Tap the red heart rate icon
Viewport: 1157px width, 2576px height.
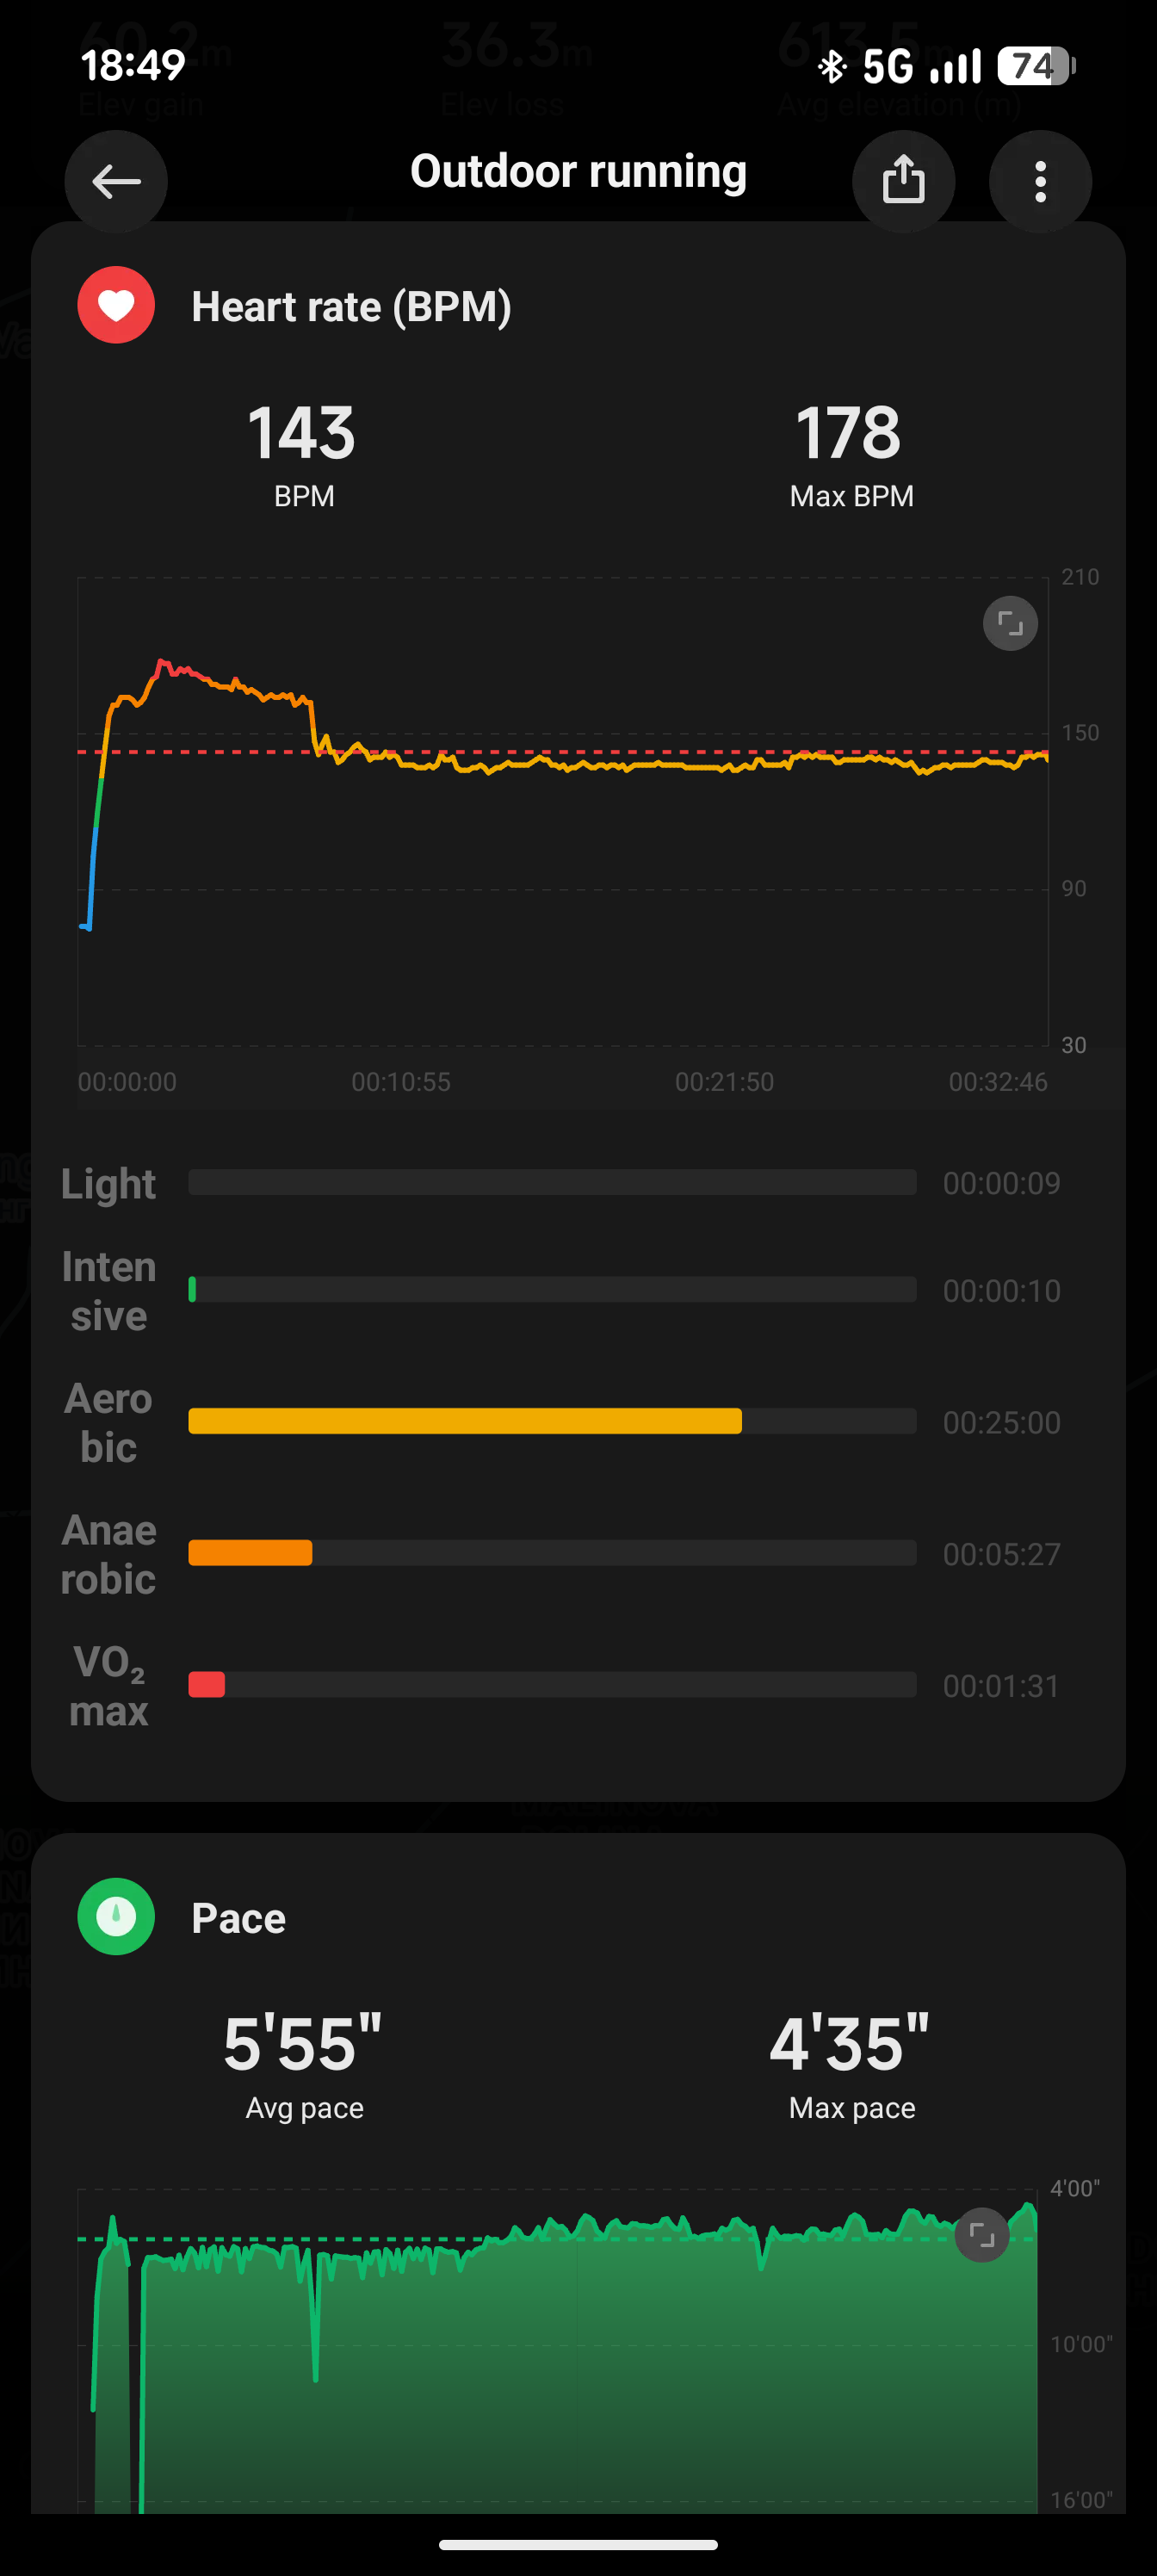tap(116, 305)
